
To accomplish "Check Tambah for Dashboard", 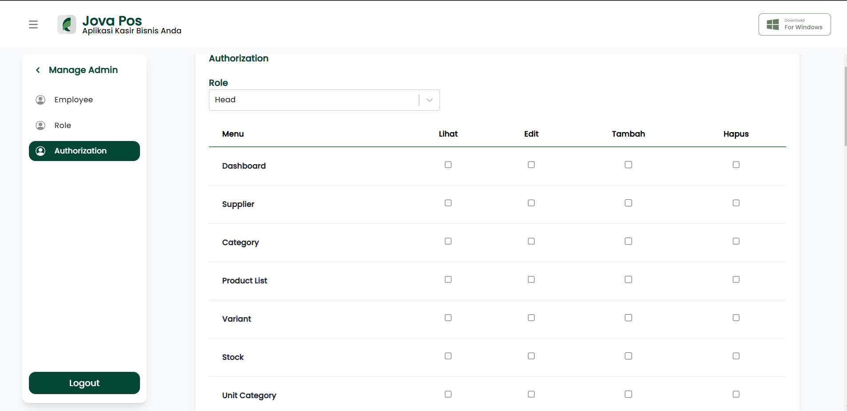I will click(628, 165).
